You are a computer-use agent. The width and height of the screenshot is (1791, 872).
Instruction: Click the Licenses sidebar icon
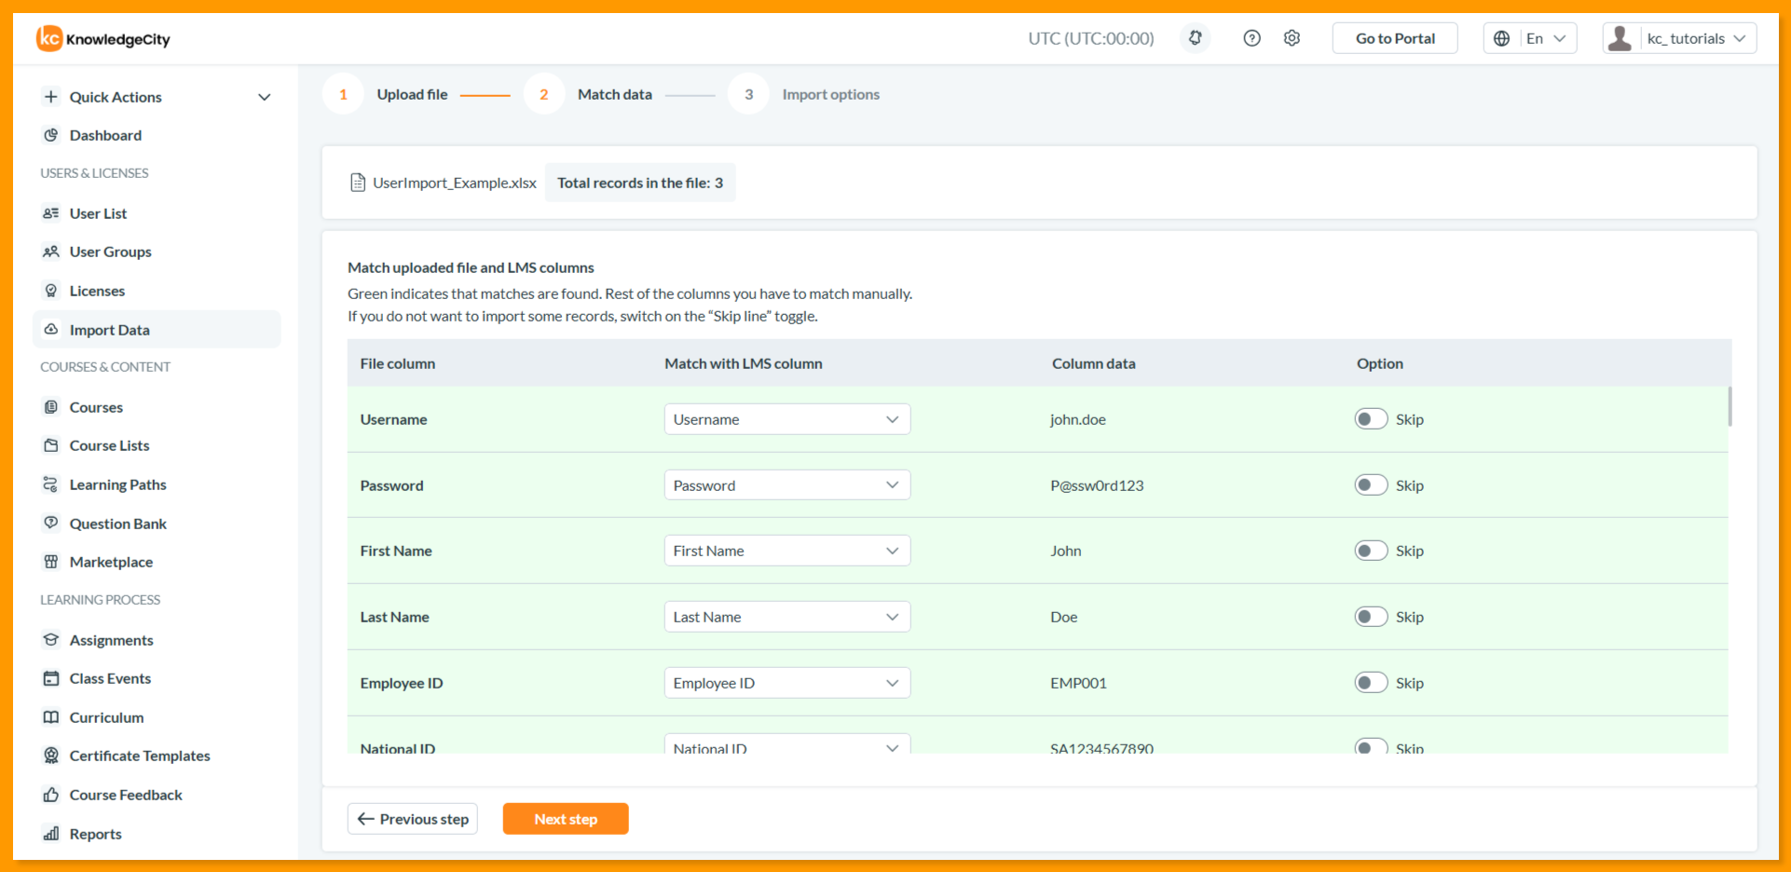click(x=51, y=291)
